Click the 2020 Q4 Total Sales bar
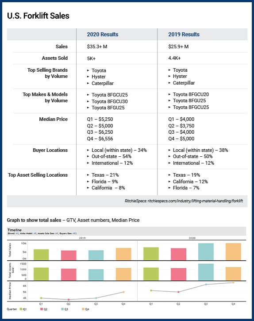 pos(233,251)
